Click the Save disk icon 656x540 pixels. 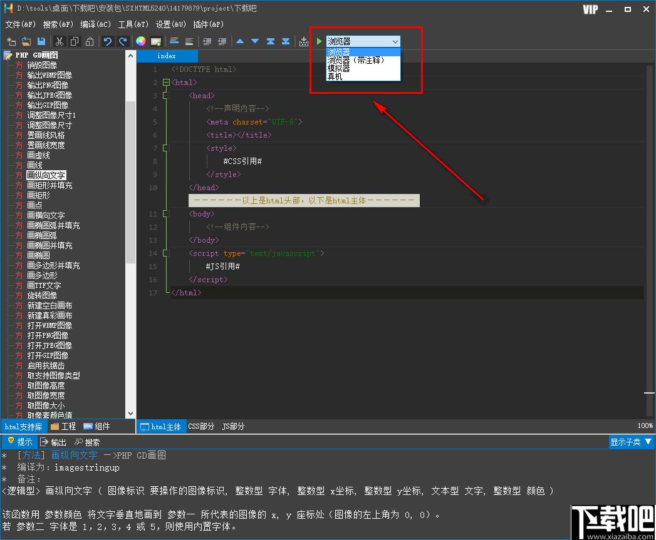point(41,41)
